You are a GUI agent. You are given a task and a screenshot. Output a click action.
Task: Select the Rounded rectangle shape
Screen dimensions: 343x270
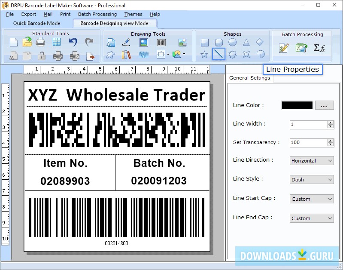[219, 42]
